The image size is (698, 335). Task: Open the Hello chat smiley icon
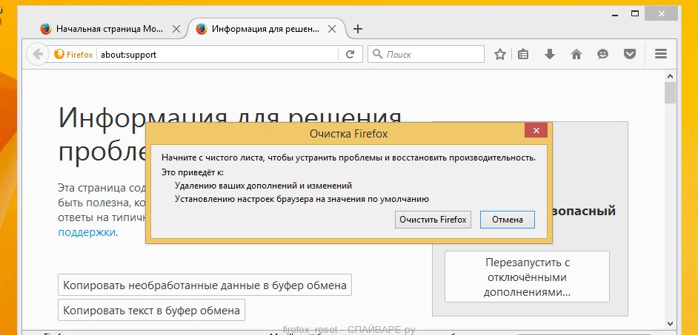602,54
